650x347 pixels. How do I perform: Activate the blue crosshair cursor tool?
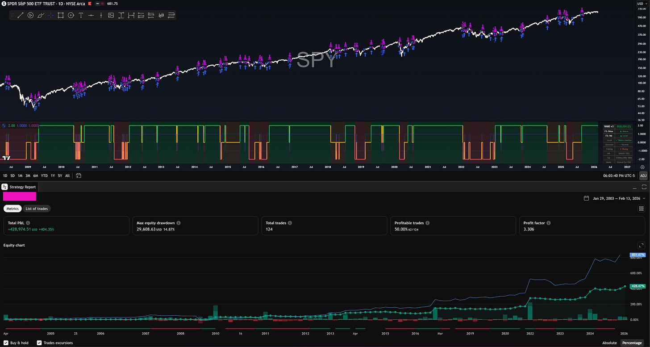coord(50,15)
